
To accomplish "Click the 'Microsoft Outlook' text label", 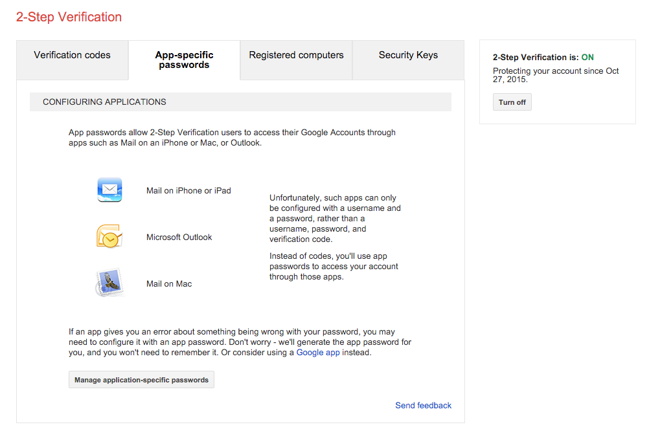I will [x=179, y=237].
